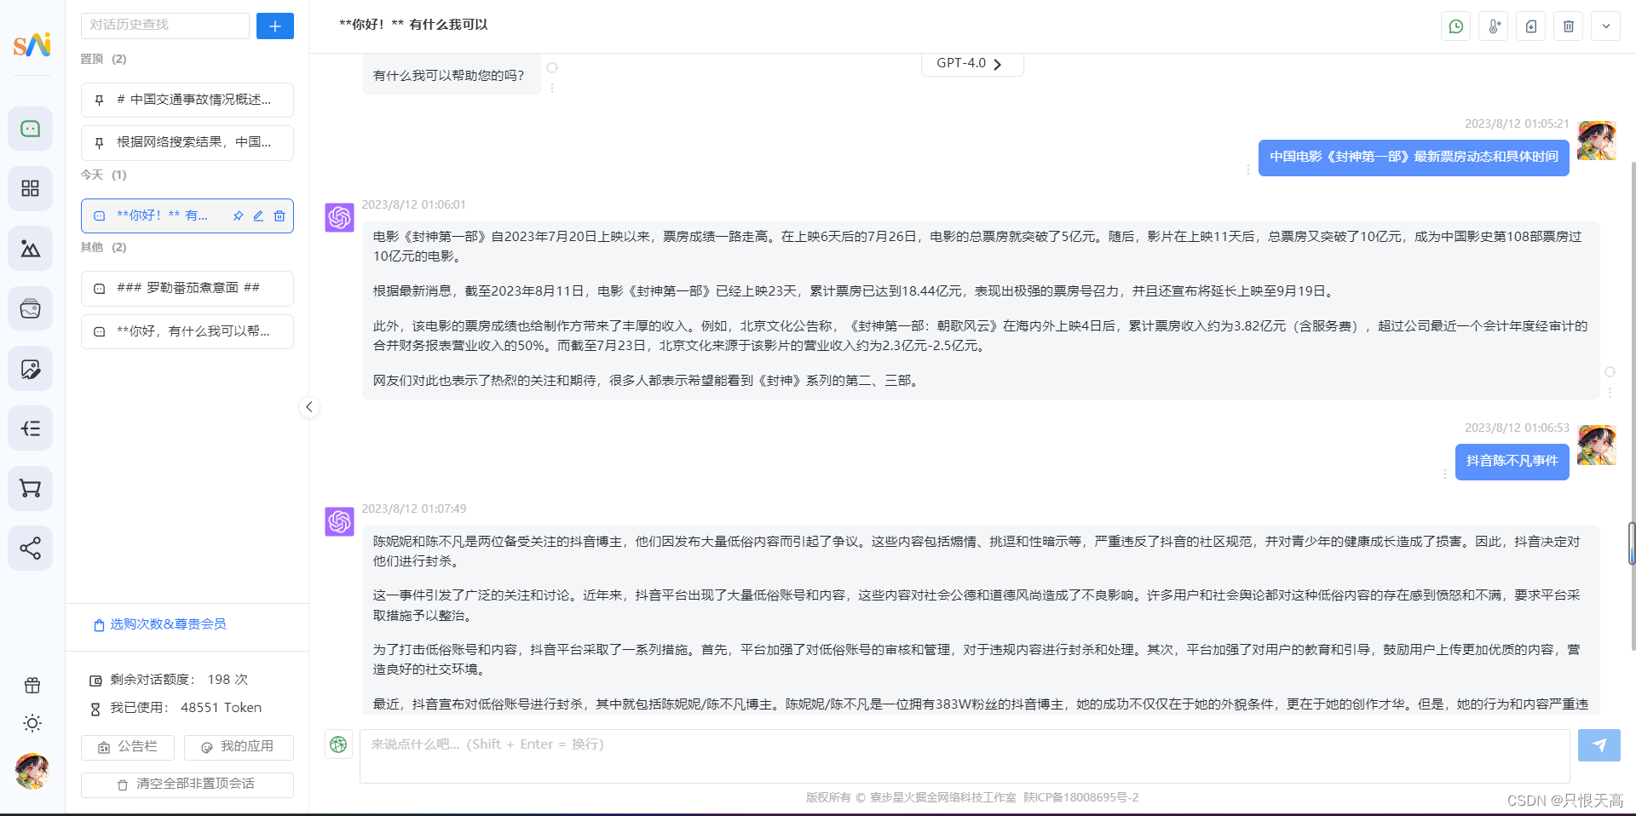Open the image gallery album icon
Screen dimensions: 1636x816
click(x=31, y=308)
